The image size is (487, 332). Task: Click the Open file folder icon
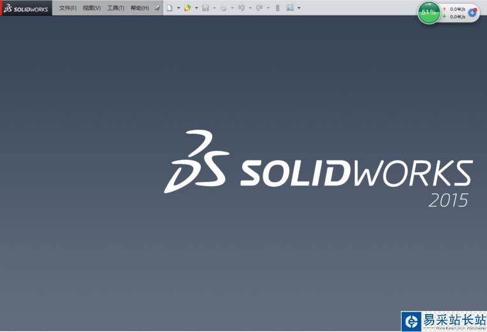[x=187, y=8]
